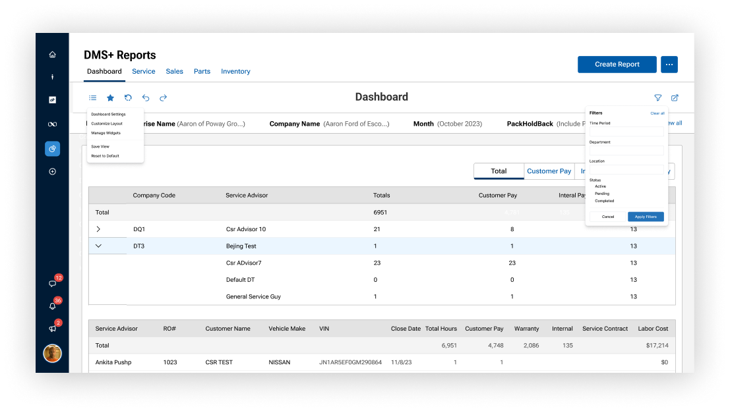The height and width of the screenshot is (411, 730).
Task: Toggle the filter funnel icon
Action: (x=658, y=97)
